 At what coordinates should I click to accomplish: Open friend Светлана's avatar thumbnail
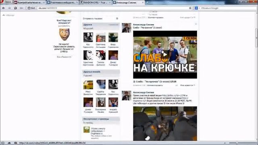[x=101, y=37]
